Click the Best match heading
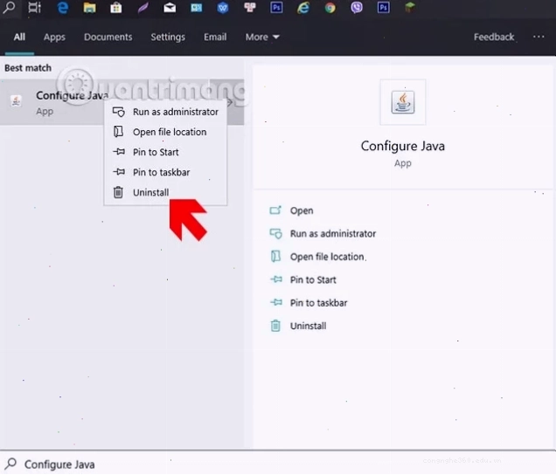This screenshot has height=475, width=556. click(28, 67)
